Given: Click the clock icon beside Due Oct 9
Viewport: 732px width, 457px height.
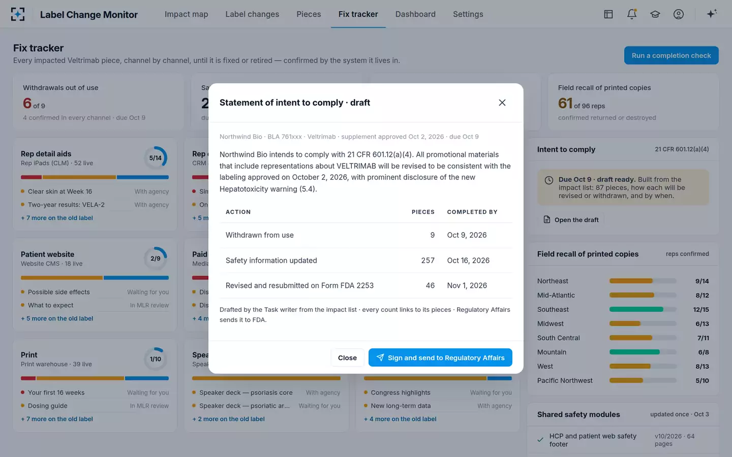Looking at the screenshot, I should pyautogui.click(x=549, y=180).
